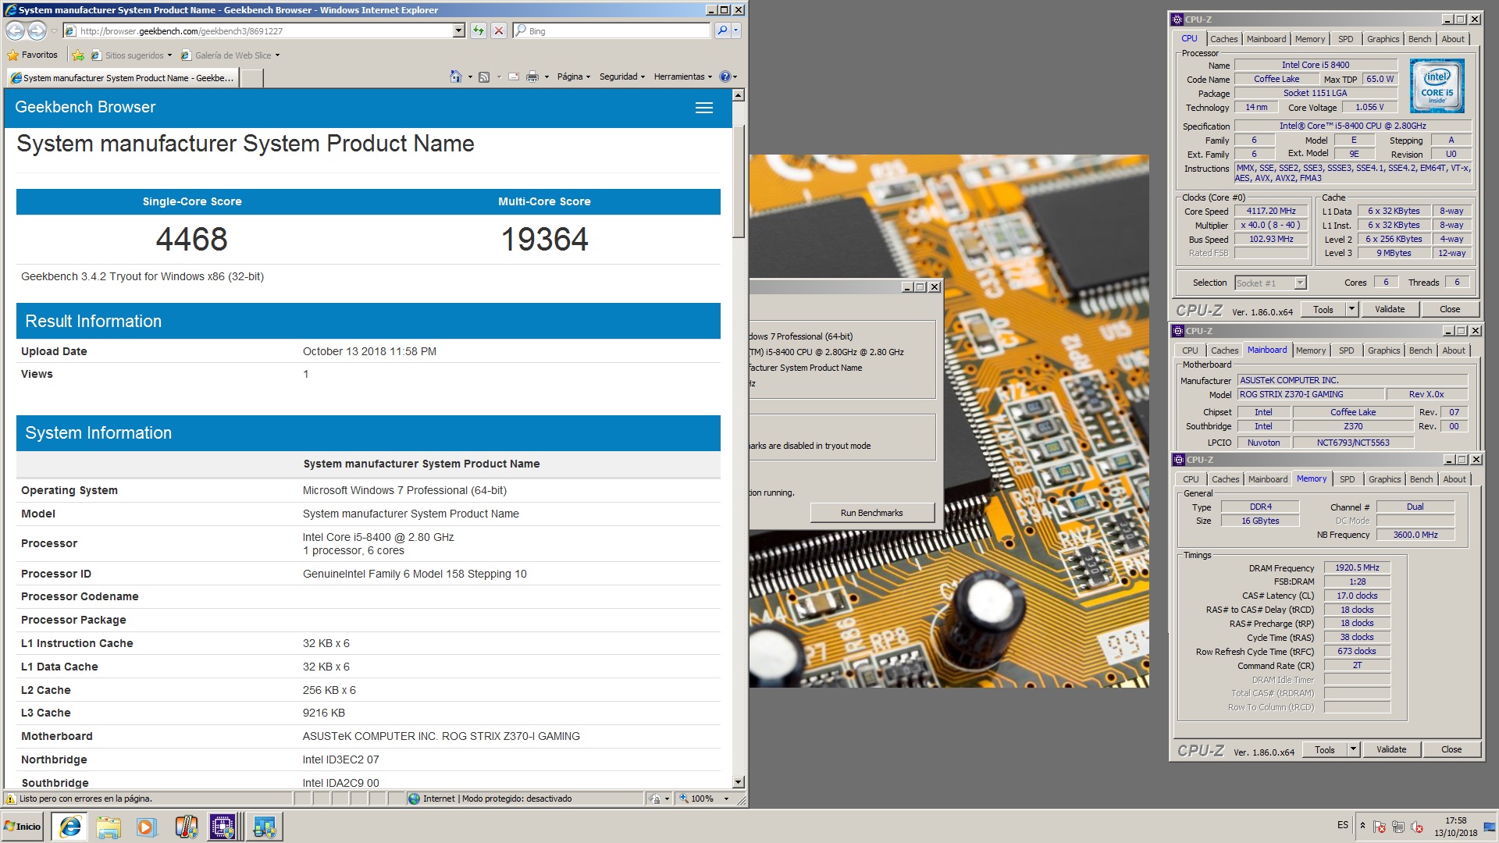The width and height of the screenshot is (1499, 843).
Task: Click Close in top CPU-Z window
Action: [1450, 309]
